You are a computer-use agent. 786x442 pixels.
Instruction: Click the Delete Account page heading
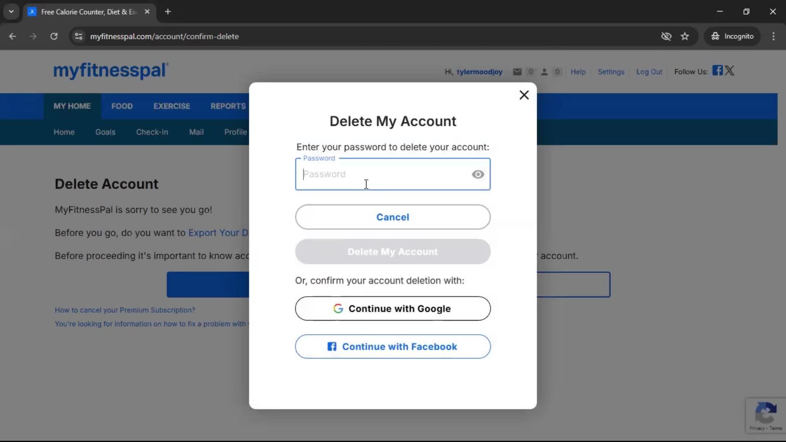(x=106, y=184)
